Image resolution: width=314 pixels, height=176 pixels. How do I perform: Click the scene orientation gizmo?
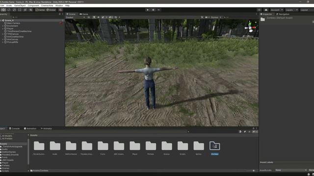[250, 27]
